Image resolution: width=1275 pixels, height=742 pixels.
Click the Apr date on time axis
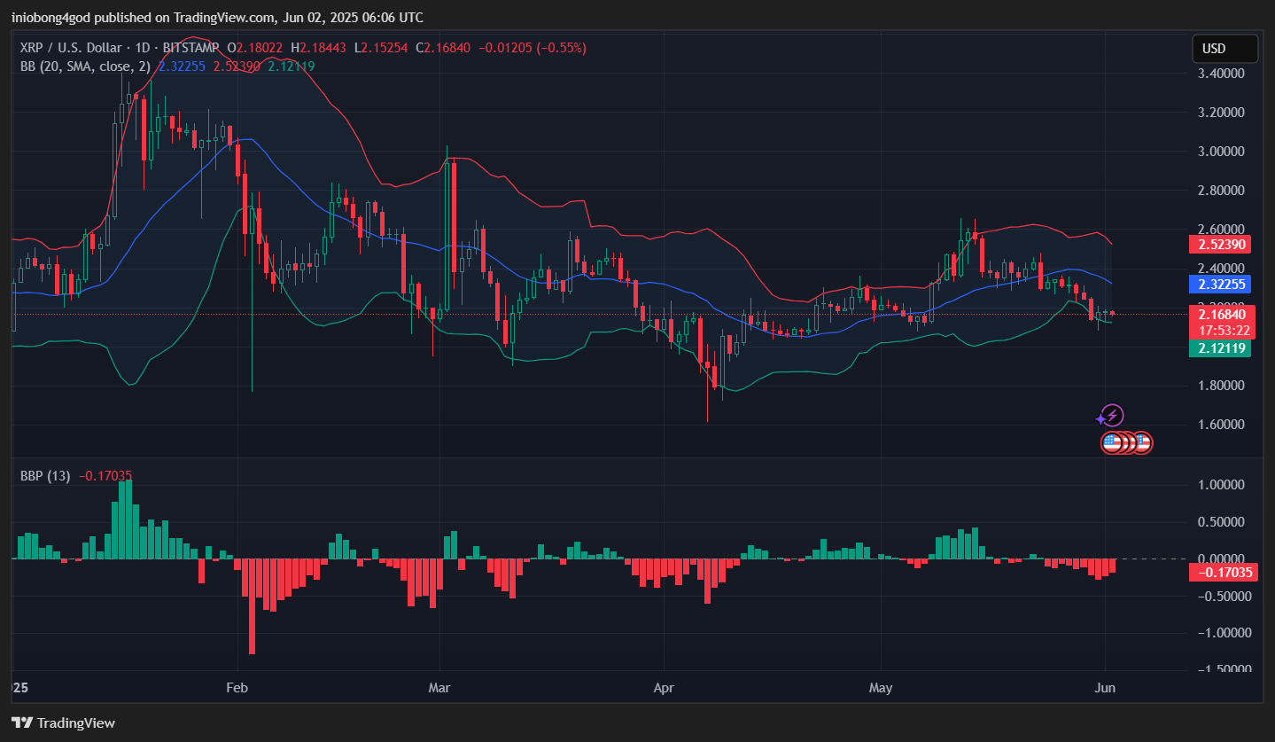click(x=663, y=688)
